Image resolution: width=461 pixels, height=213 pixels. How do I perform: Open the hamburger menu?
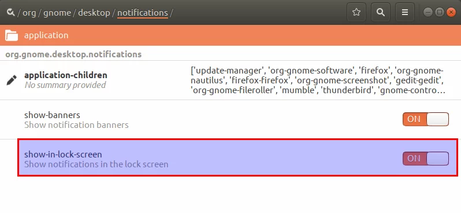405,12
